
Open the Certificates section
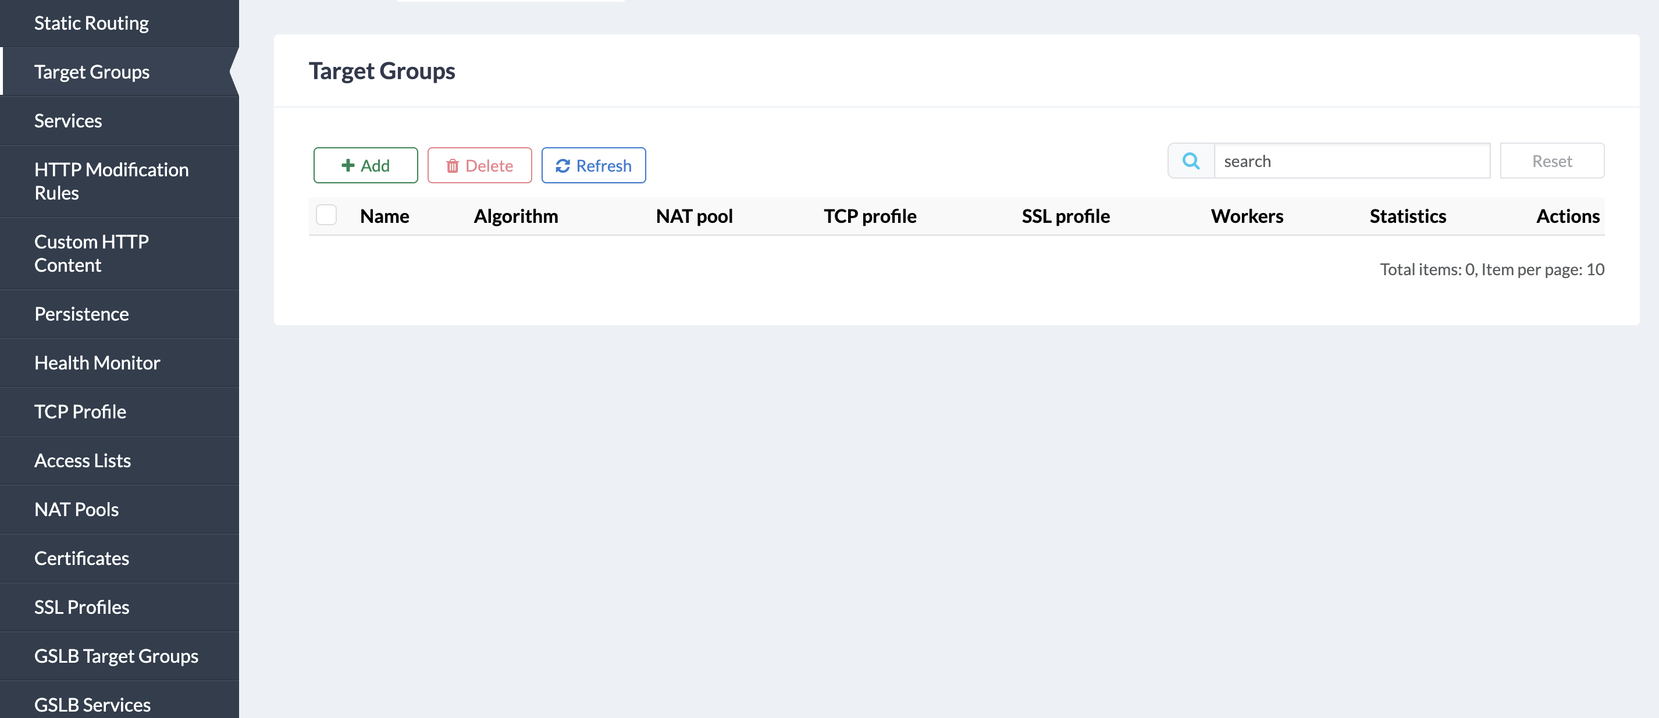click(82, 559)
